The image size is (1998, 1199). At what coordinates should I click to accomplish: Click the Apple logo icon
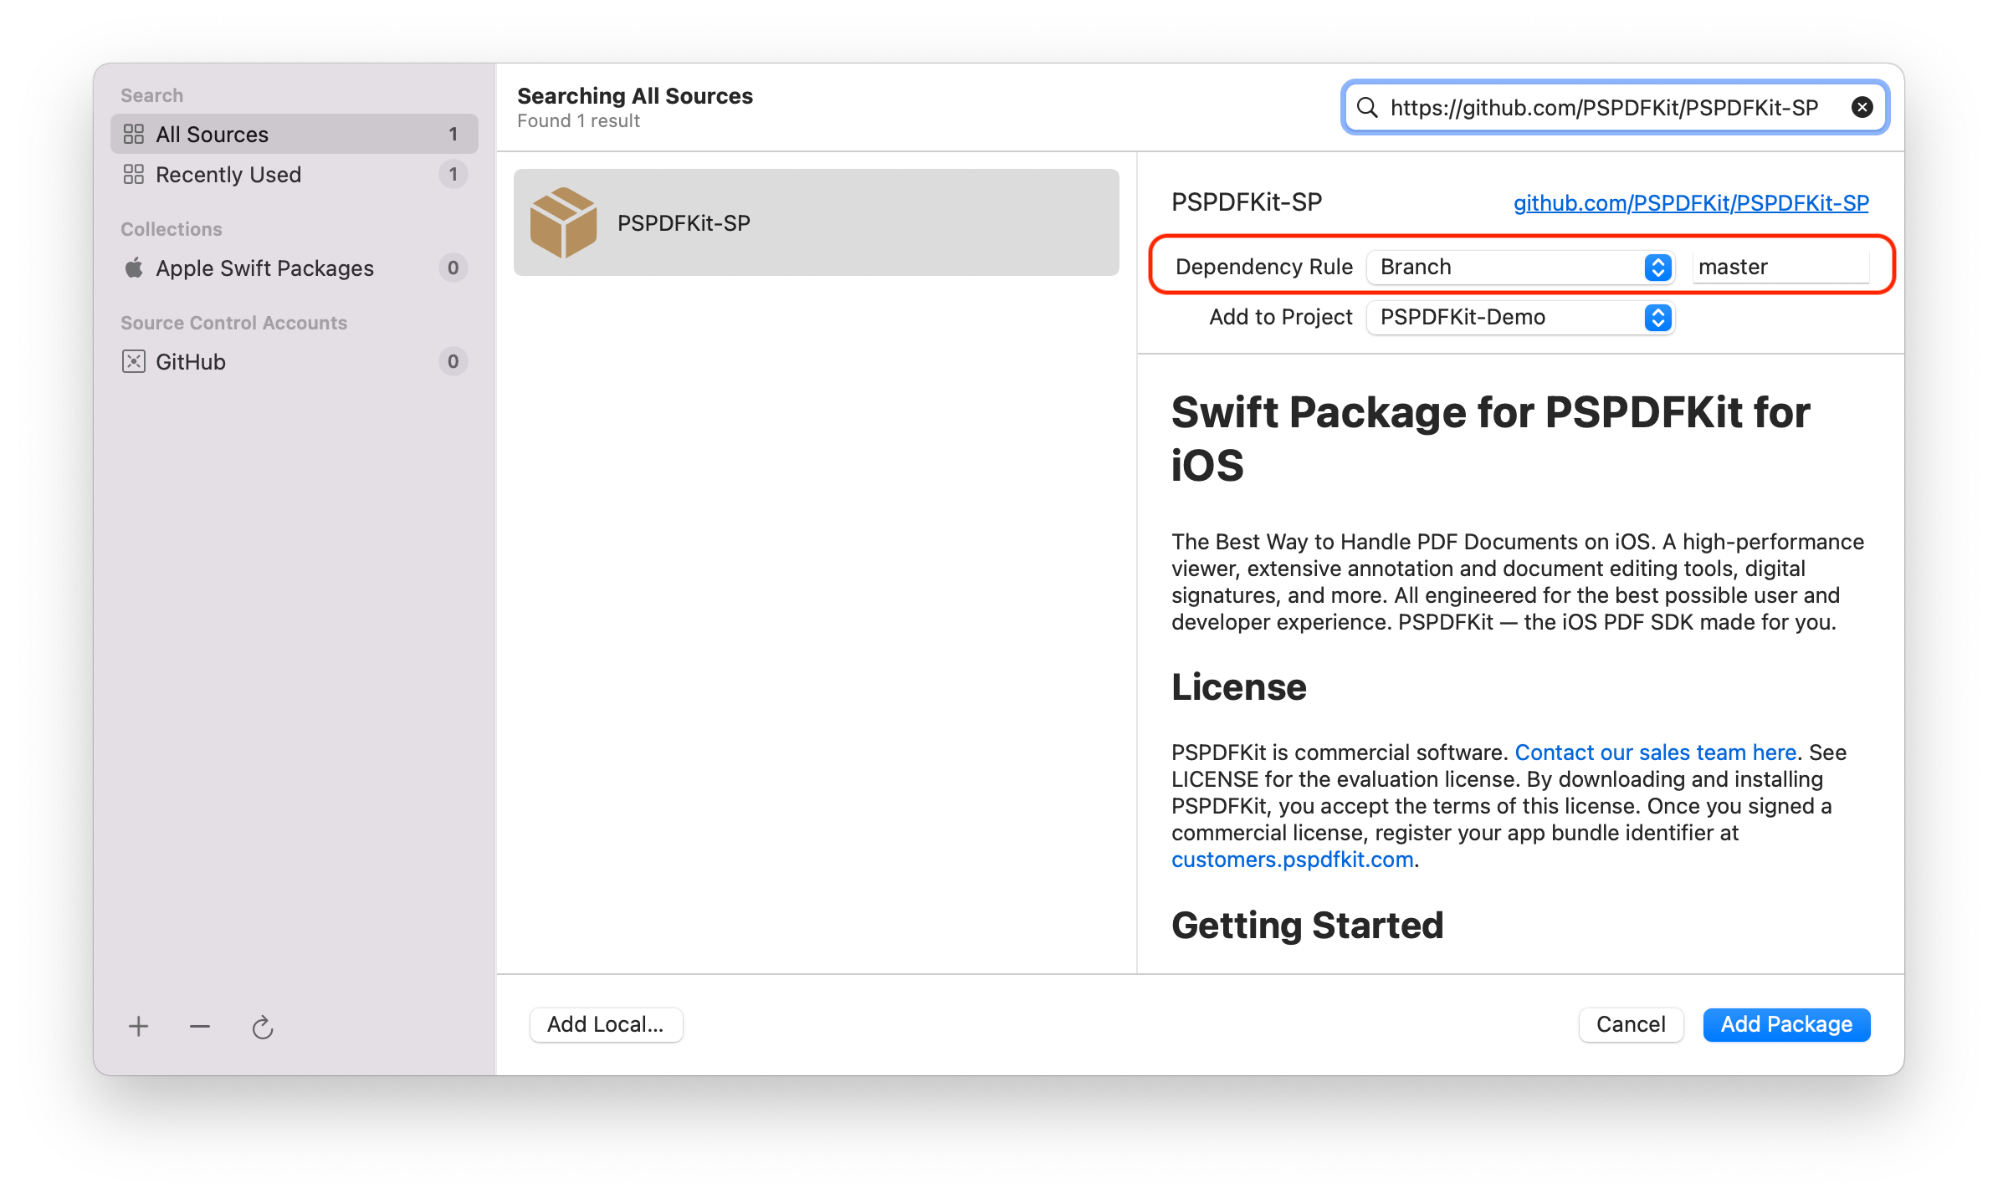[x=134, y=268]
